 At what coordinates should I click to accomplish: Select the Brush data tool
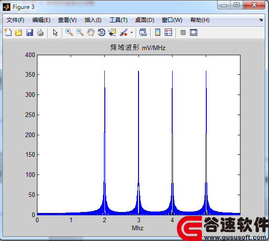point(124,32)
